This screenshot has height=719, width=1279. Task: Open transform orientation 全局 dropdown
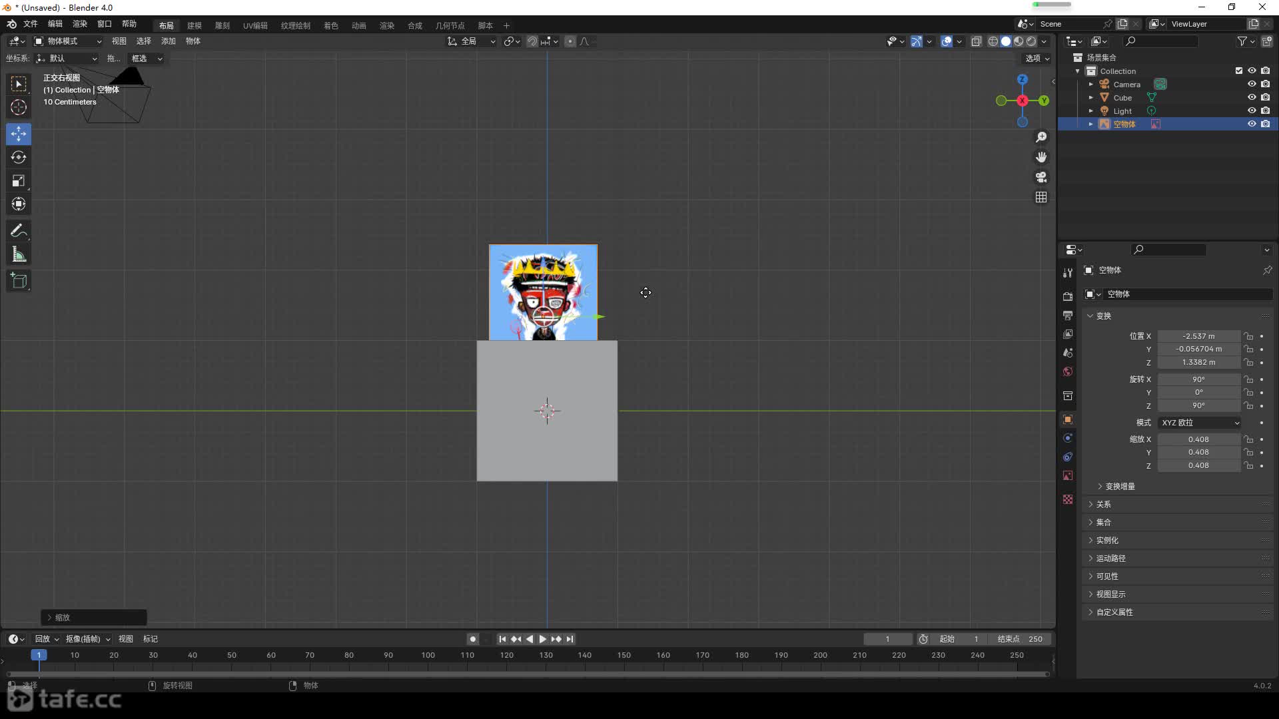(x=471, y=41)
